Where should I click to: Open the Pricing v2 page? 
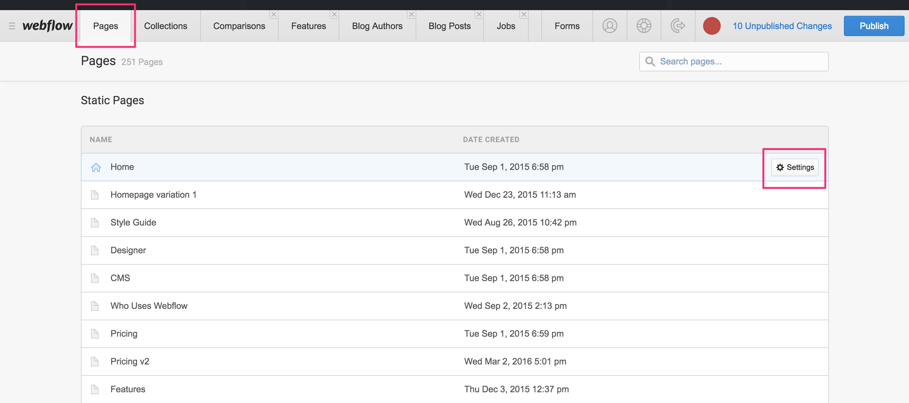tap(454, 362)
